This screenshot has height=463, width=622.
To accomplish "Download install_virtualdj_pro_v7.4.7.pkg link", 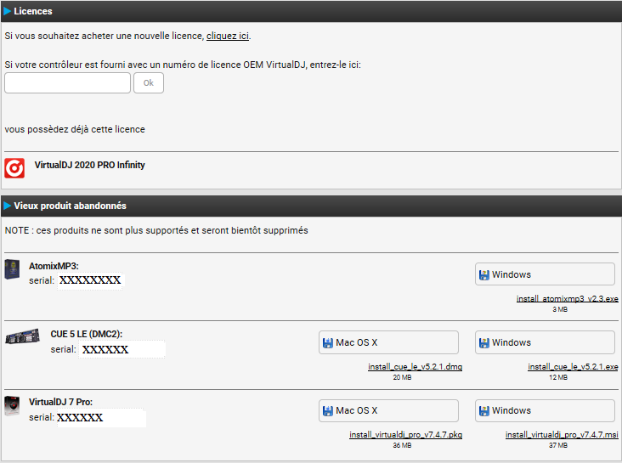I will point(405,435).
